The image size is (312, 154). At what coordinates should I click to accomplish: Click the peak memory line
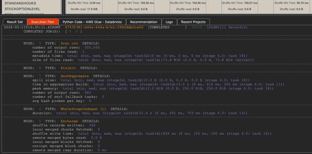(153, 88)
